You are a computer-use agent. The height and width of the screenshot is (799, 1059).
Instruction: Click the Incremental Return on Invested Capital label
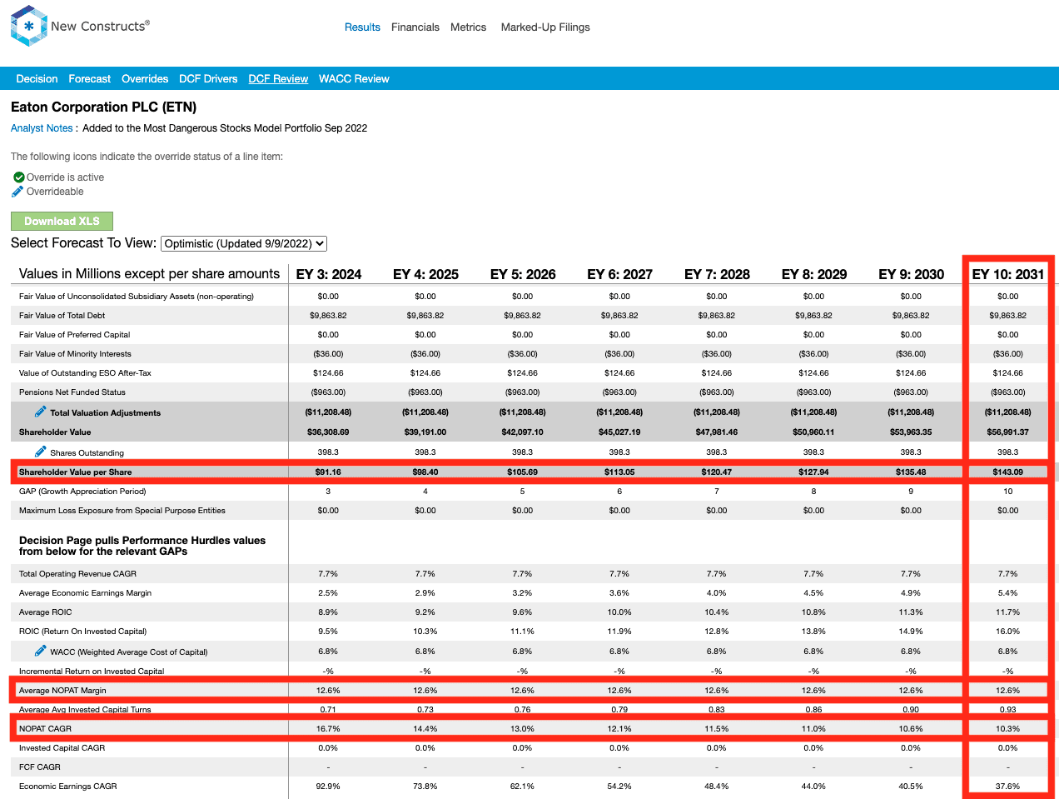tap(92, 672)
